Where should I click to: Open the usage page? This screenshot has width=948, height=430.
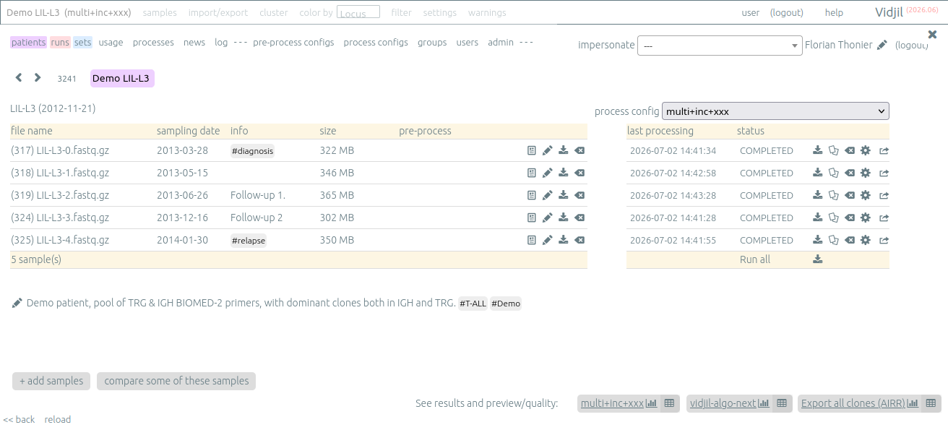(111, 43)
